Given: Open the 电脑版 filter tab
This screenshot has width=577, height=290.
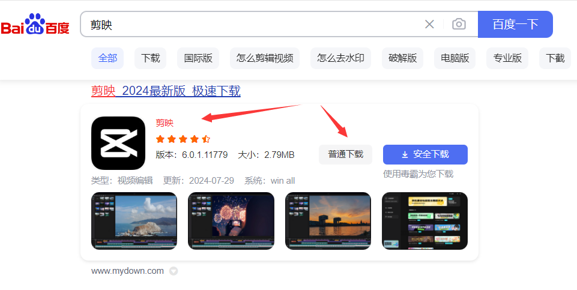Looking at the screenshot, I should 455,58.
